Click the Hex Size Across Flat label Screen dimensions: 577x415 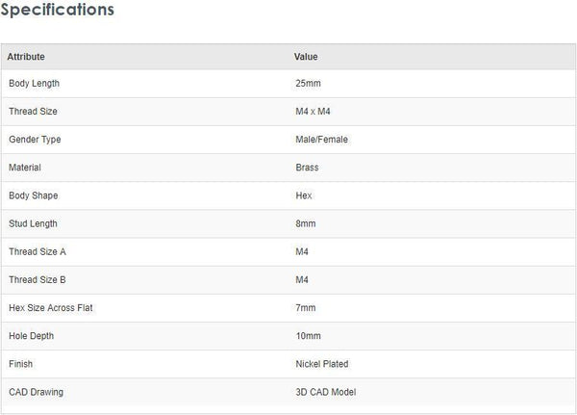coord(50,308)
